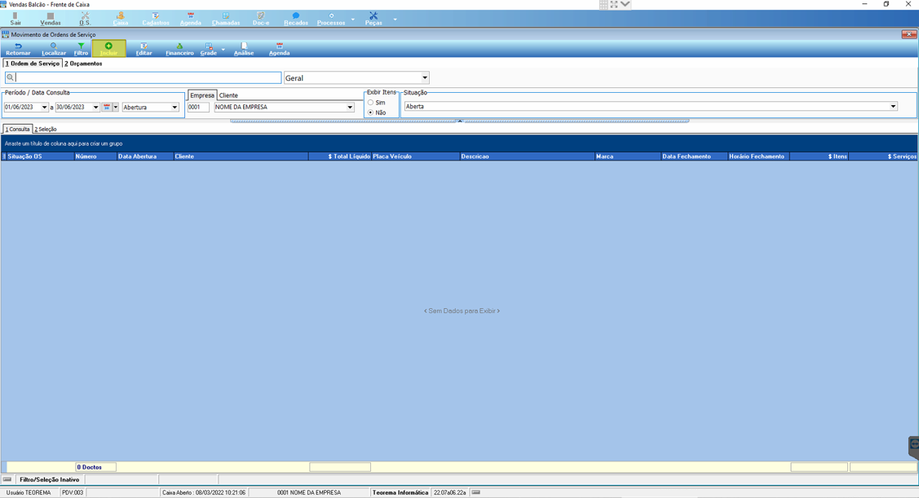Click Filtro/Seleção Inativo status text

point(49,479)
